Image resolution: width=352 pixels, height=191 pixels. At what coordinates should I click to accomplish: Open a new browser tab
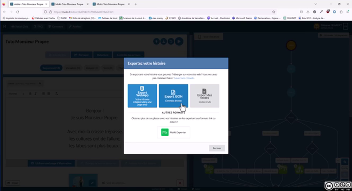click(x=136, y=4)
